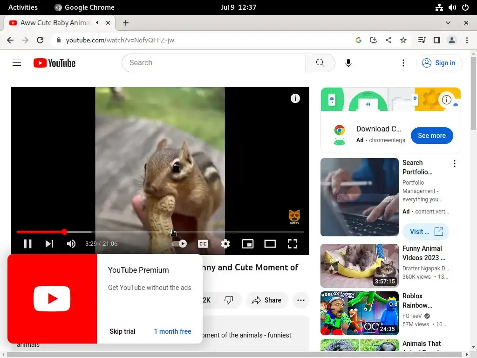Screen dimensions: 477x358
Task: Share this video
Action: pyautogui.click(x=267, y=300)
